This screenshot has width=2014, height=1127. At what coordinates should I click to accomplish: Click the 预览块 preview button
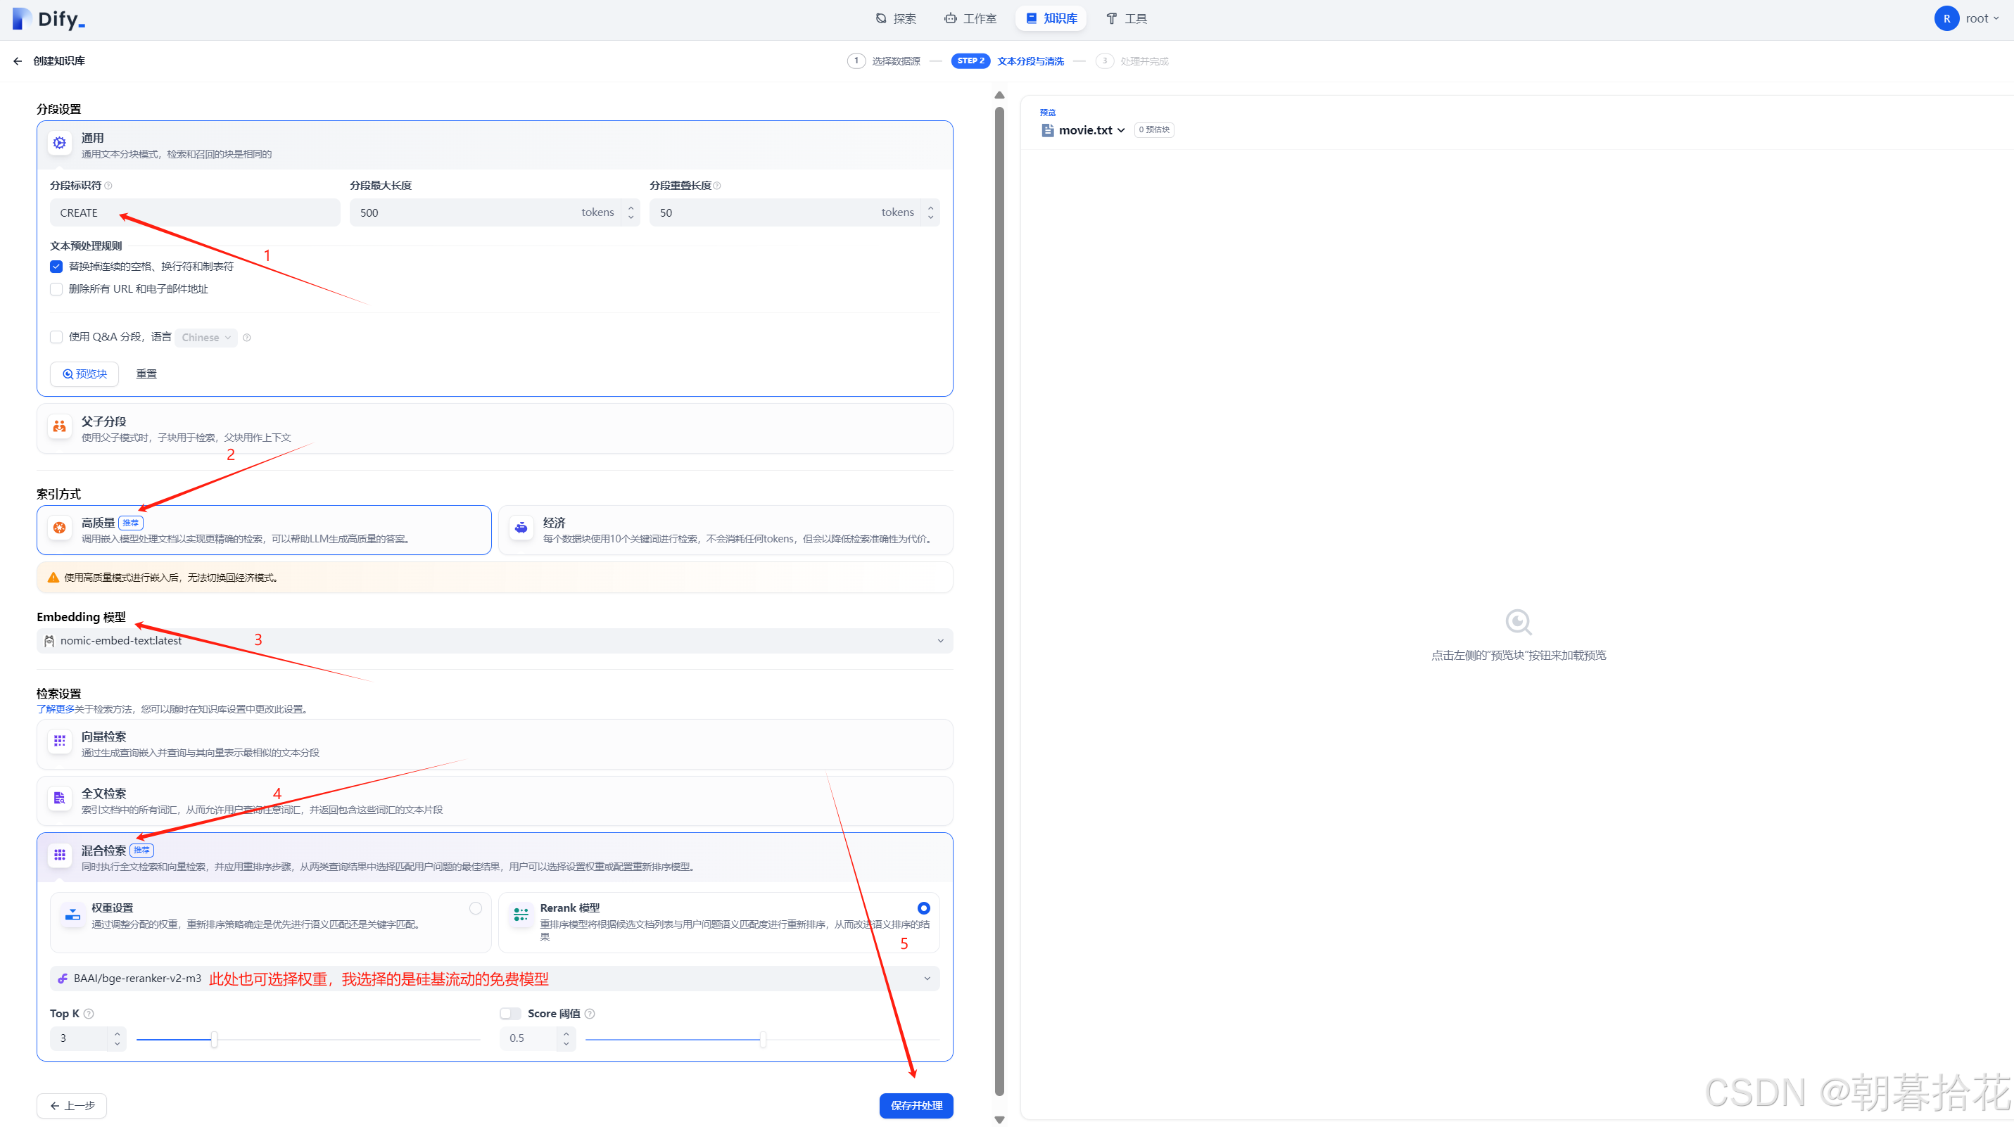pos(84,374)
